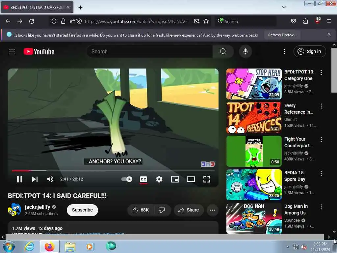This screenshot has width=337, height=253.
Task: Dislike the video
Action: click(x=162, y=210)
